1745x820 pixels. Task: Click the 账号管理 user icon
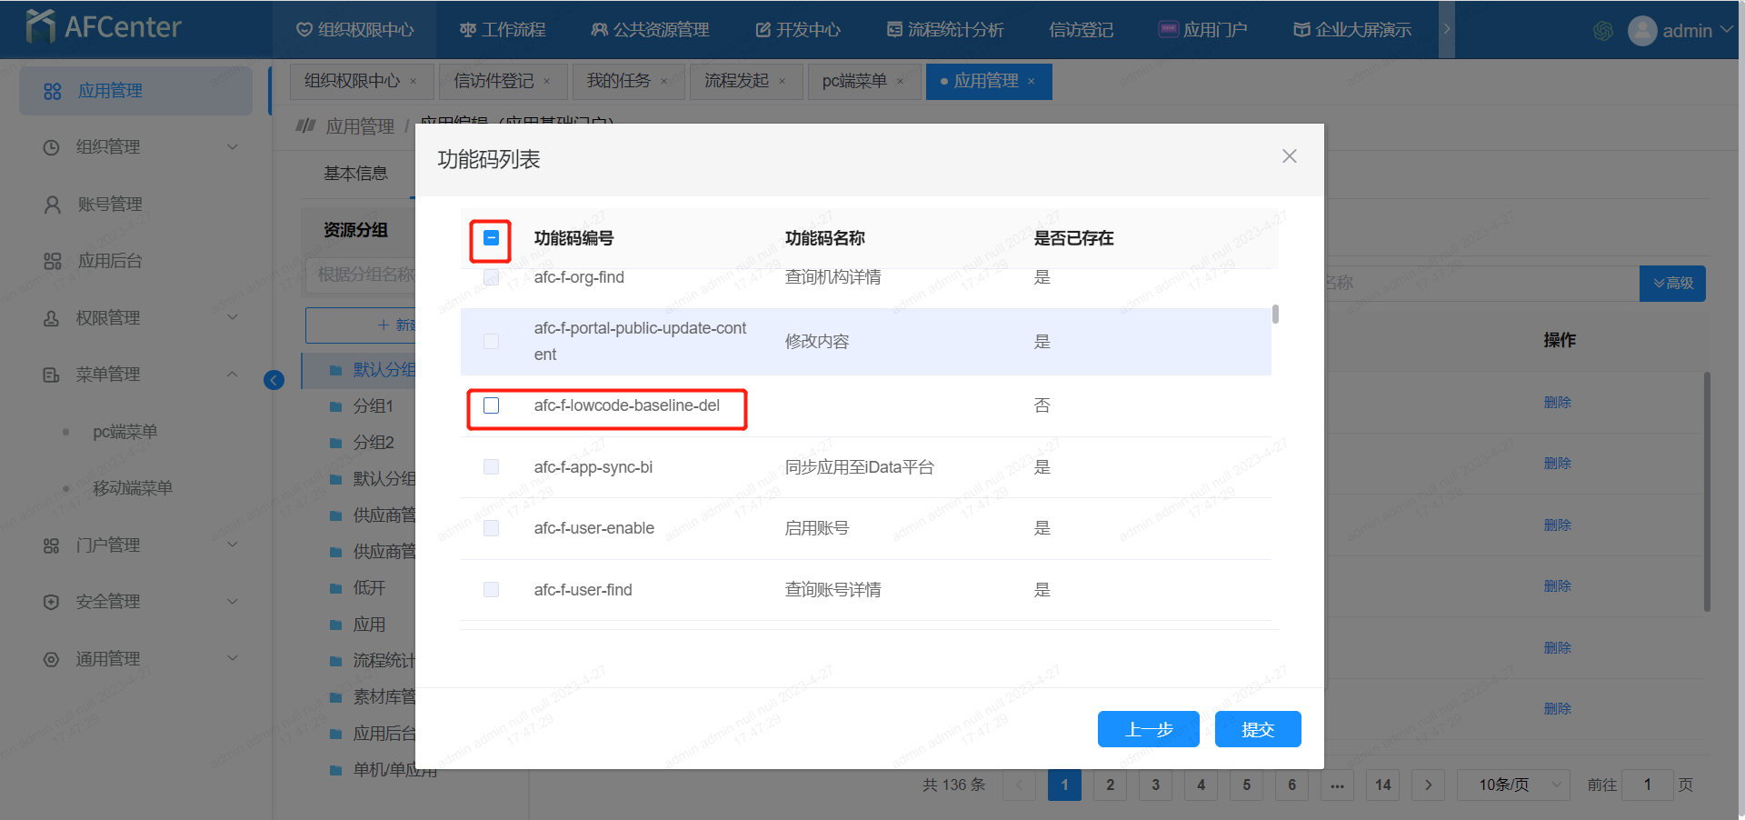point(53,205)
